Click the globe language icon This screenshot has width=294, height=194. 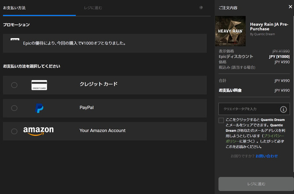(x=201, y=7)
